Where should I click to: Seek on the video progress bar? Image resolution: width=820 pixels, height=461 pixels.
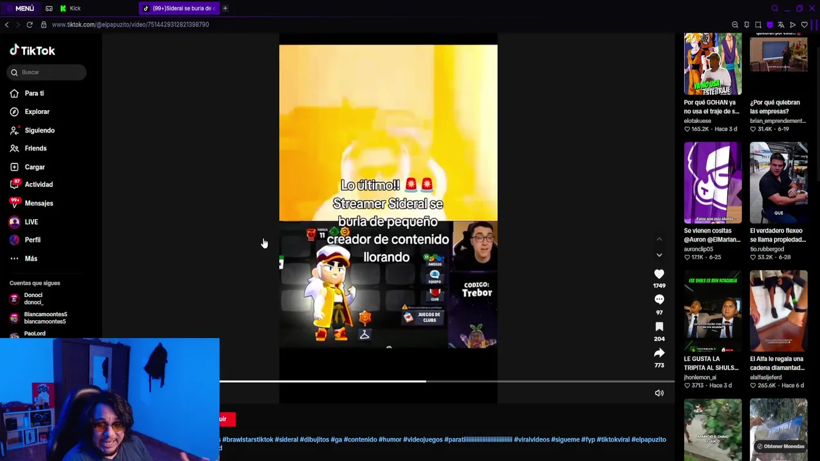(447, 382)
